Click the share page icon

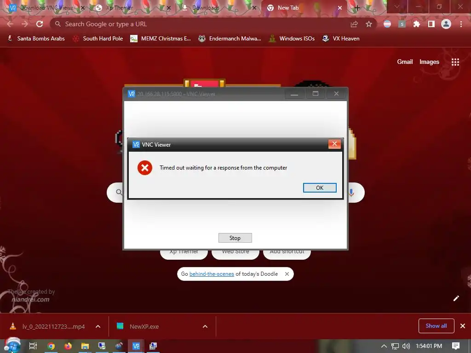pos(354,24)
